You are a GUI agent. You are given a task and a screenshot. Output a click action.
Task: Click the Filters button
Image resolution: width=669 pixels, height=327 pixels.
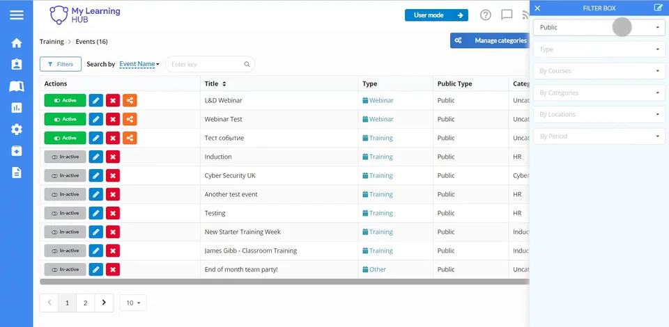61,64
